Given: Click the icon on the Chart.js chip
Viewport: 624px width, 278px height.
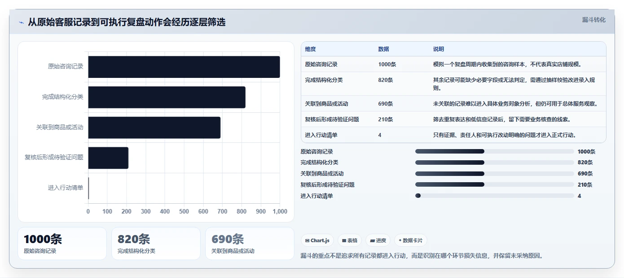Looking at the screenshot, I should [307, 241].
